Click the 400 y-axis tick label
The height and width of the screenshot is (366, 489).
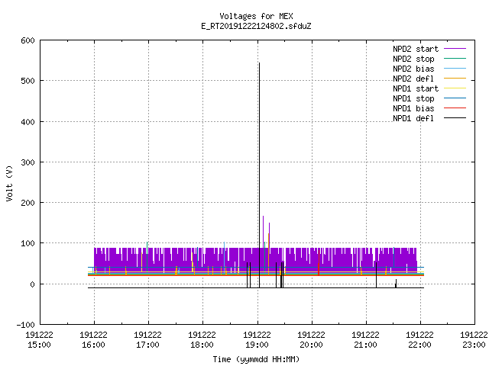pyautogui.click(x=28, y=122)
